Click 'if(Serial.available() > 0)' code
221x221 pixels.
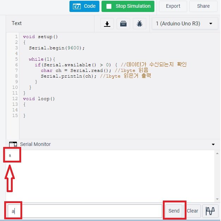[x=73, y=65]
